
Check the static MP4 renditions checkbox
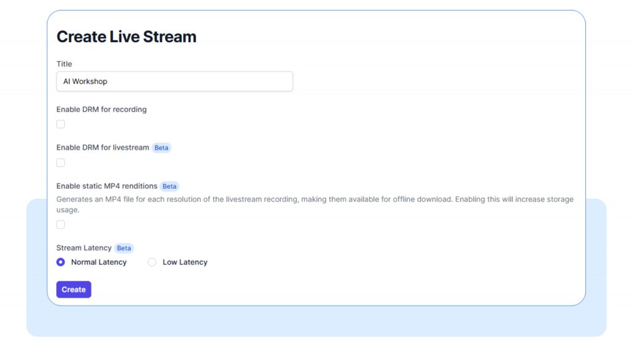61,225
